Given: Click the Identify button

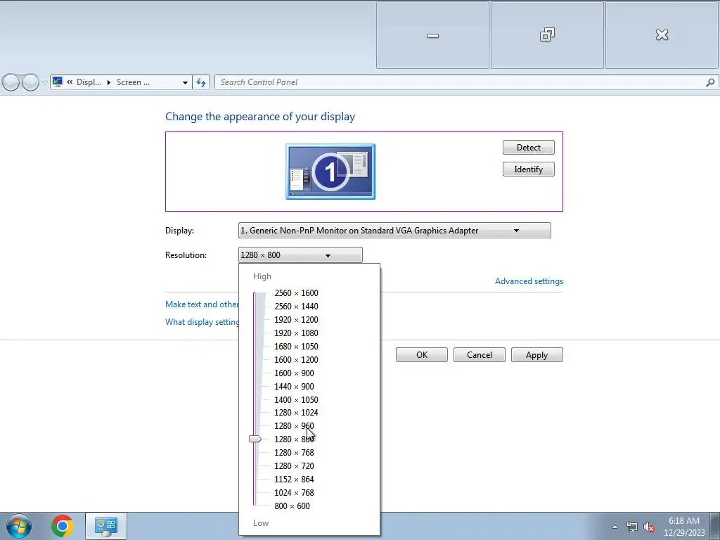Looking at the screenshot, I should [529, 169].
